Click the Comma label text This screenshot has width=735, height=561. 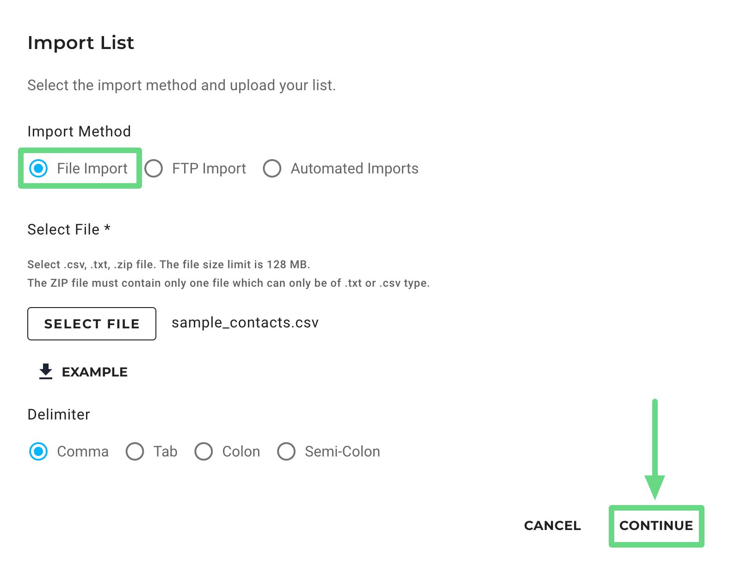pyautogui.click(x=83, y=452)
